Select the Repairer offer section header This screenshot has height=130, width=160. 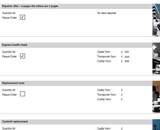click(77, 6)
